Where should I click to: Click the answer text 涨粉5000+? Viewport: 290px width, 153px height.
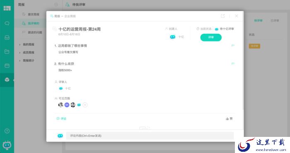(65, 70)
